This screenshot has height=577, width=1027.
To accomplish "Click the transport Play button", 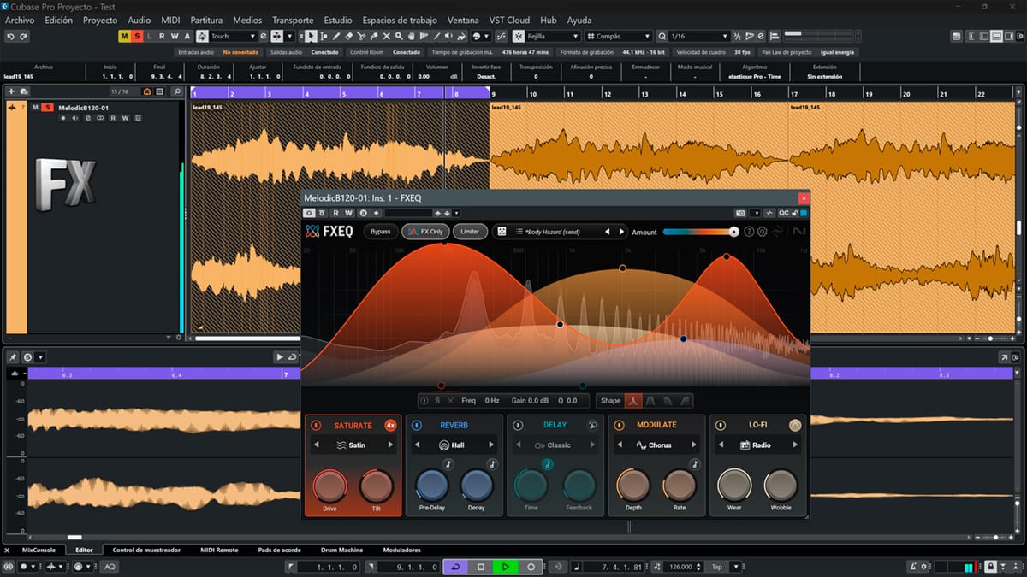I will (x=506, y=567).
